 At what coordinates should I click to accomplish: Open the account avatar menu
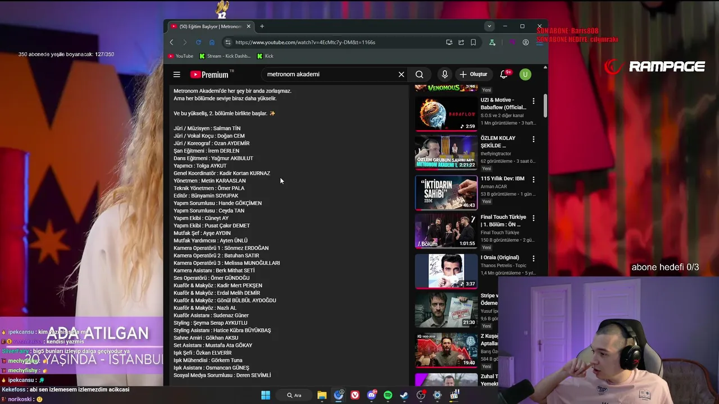pyautogui.click(x=525, y=74)
